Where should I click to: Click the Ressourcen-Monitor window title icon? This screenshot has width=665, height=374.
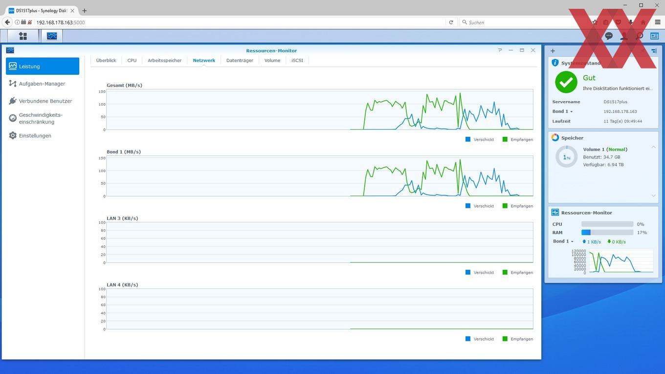click(x=10, y=50)
